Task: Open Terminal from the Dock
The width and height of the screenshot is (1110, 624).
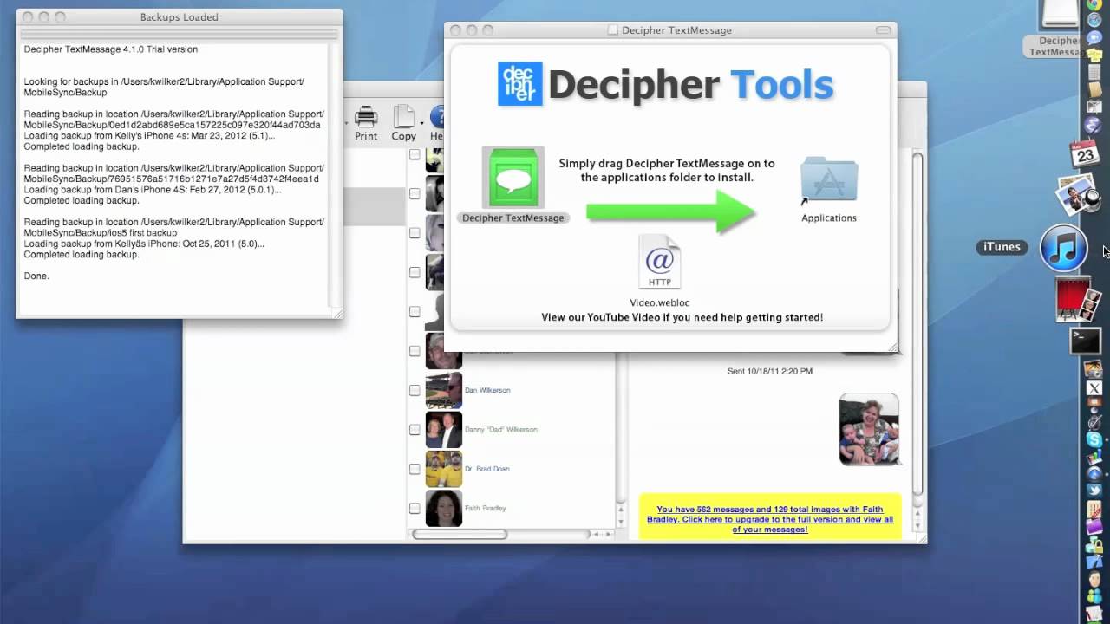Action: click(1085, 341)
